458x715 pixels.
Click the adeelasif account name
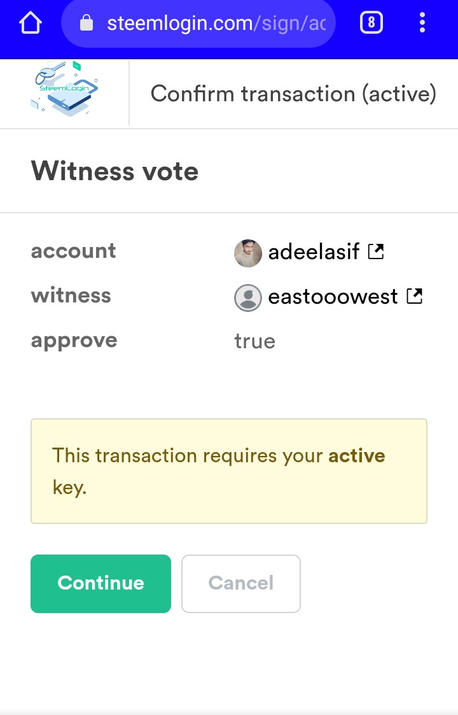point(314,252)
